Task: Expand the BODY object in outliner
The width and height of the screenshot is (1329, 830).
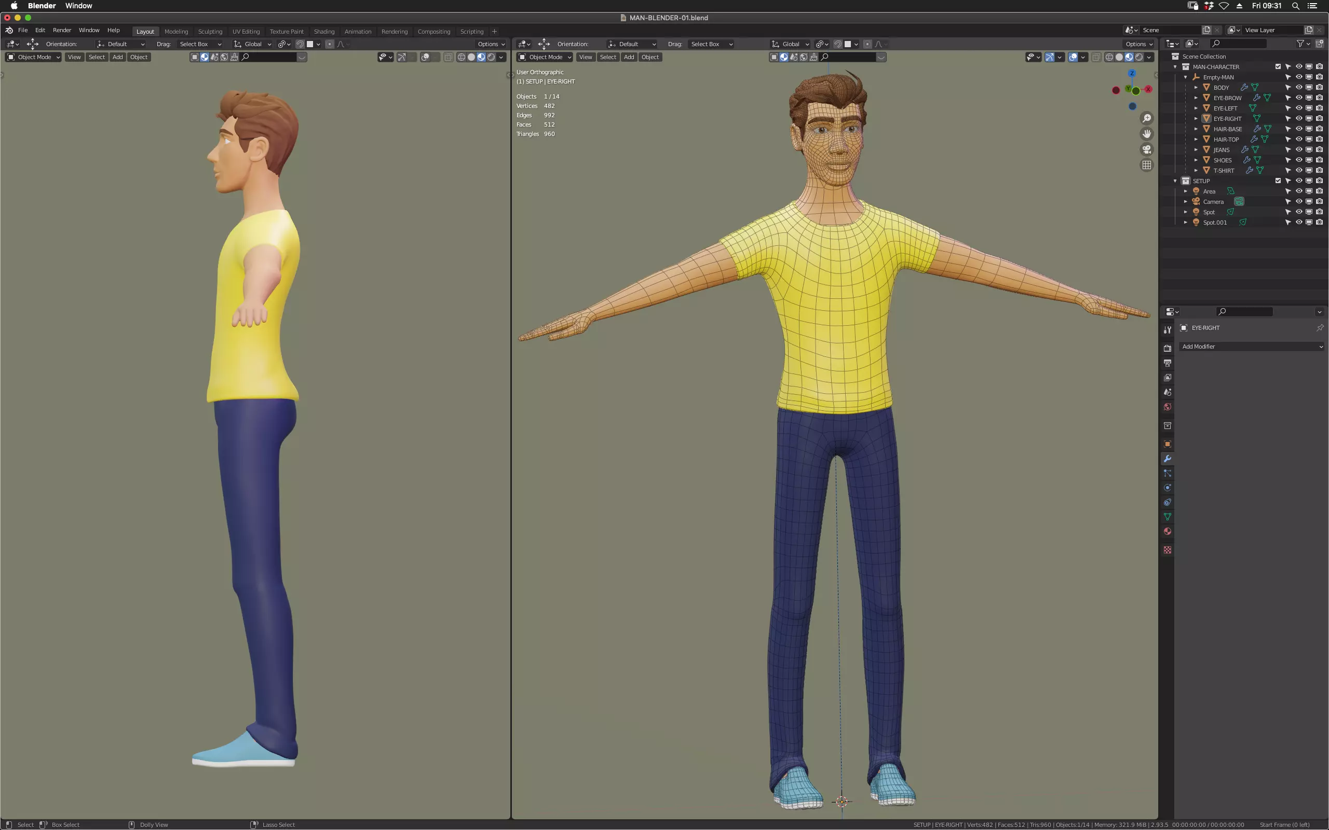Action: [1196, 88]
